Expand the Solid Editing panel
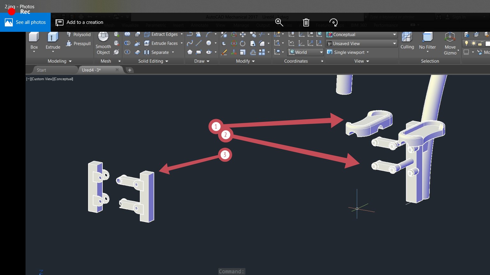The height and width of the screenshot is (275, 490). [x=153, y=61]
